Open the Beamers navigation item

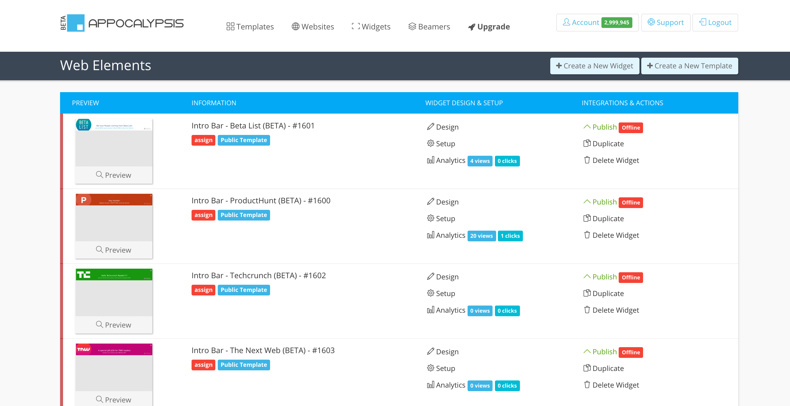pyautogui.click(x=429, y=27)
